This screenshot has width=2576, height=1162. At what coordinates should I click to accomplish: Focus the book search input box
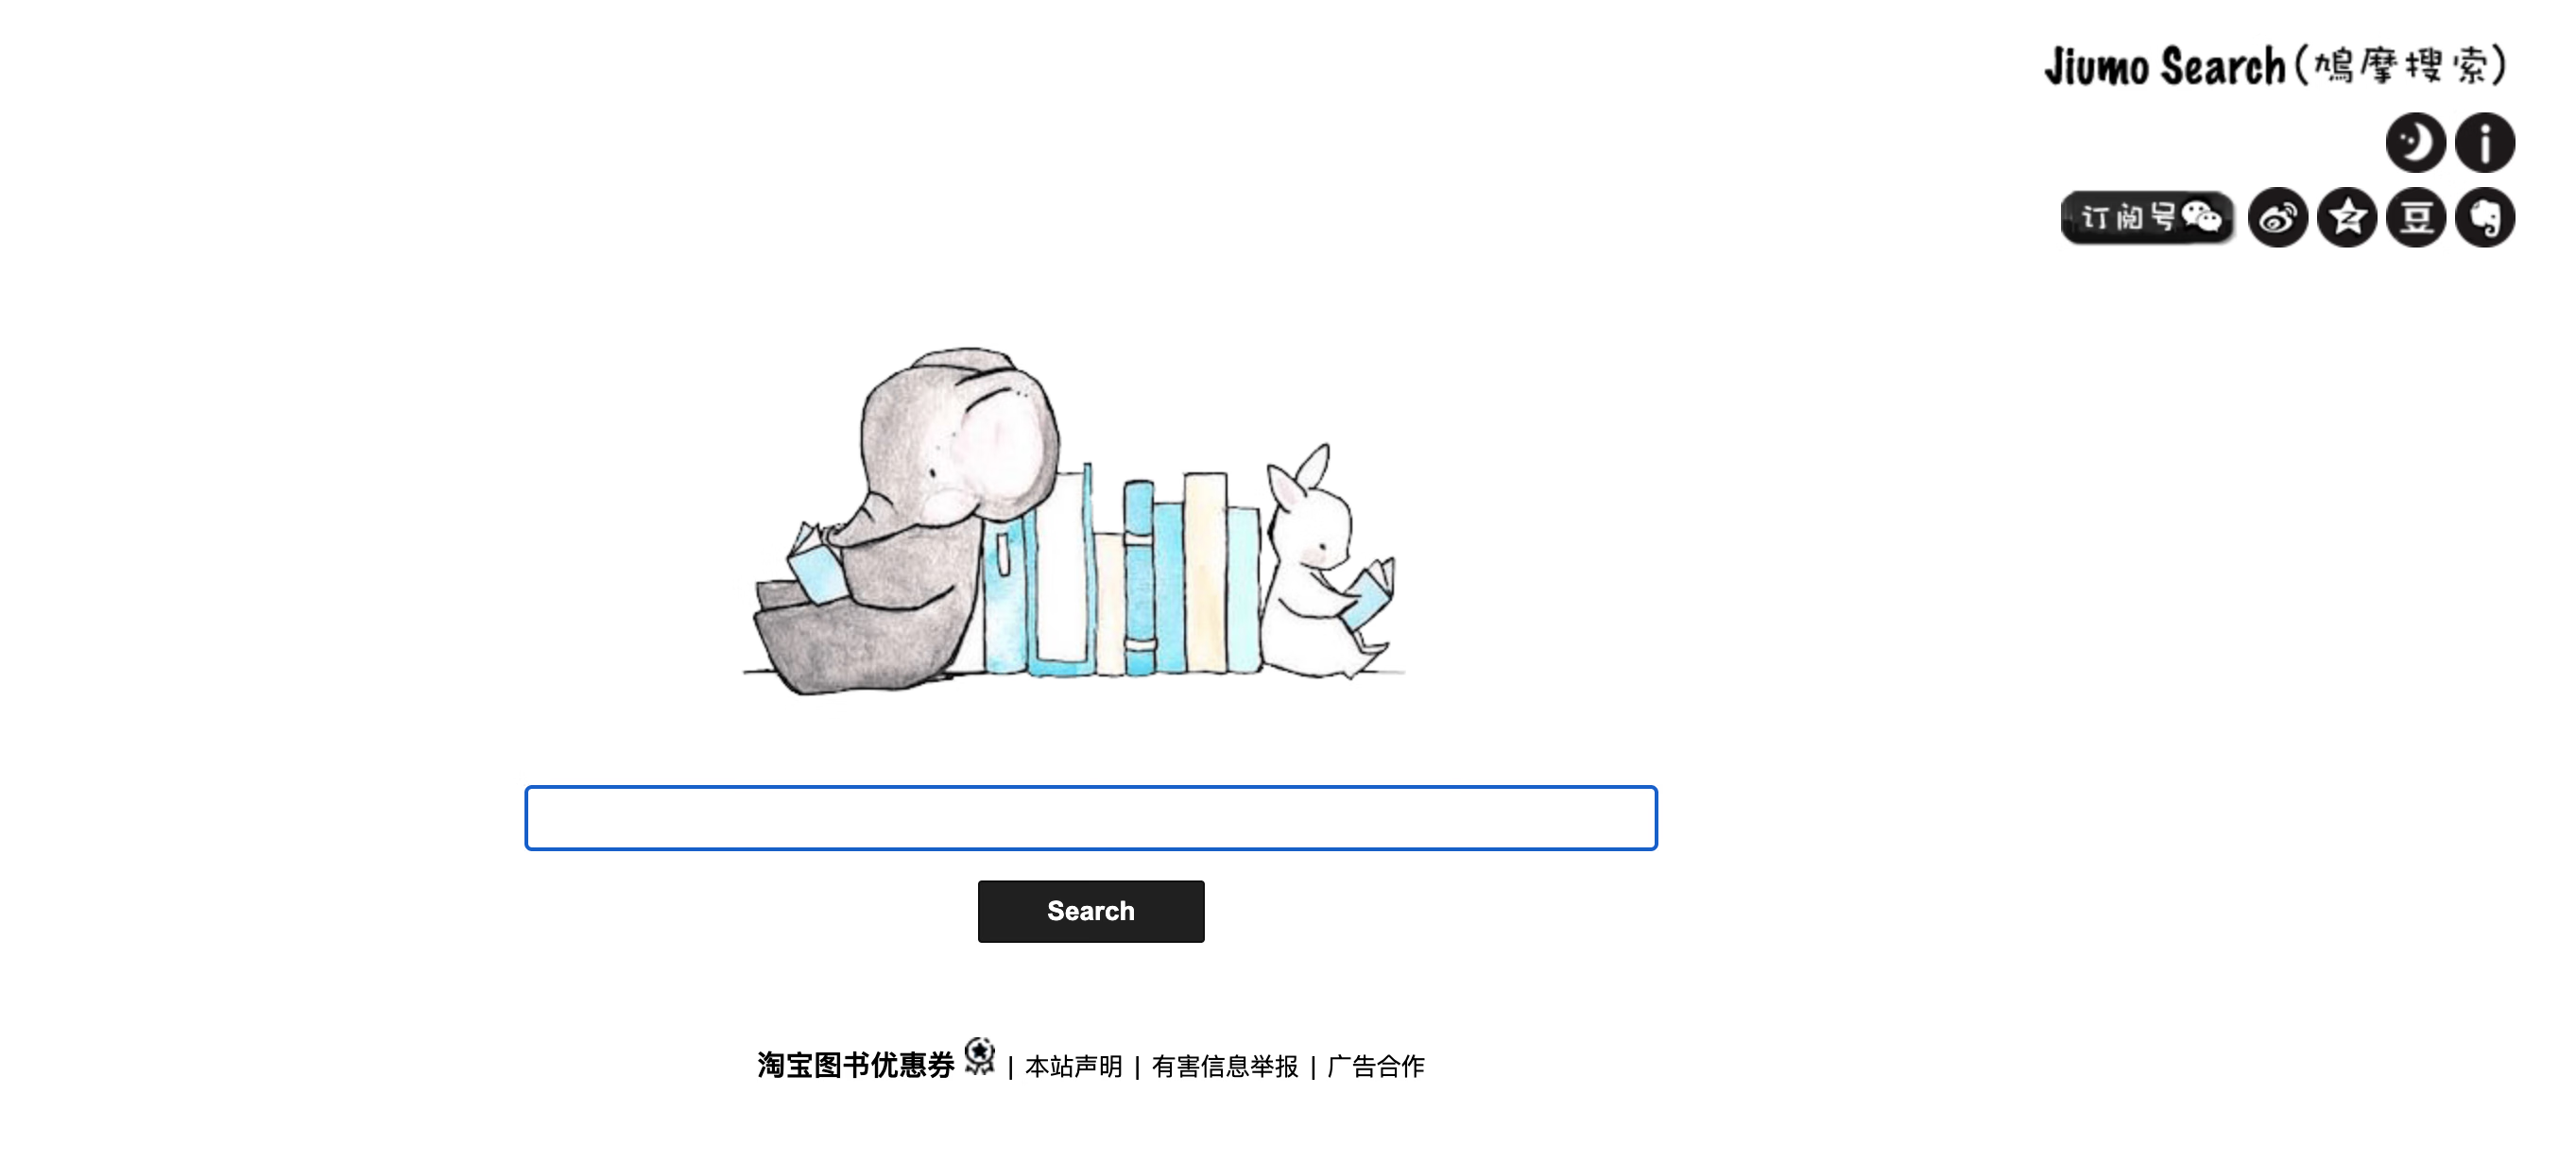1091,818
